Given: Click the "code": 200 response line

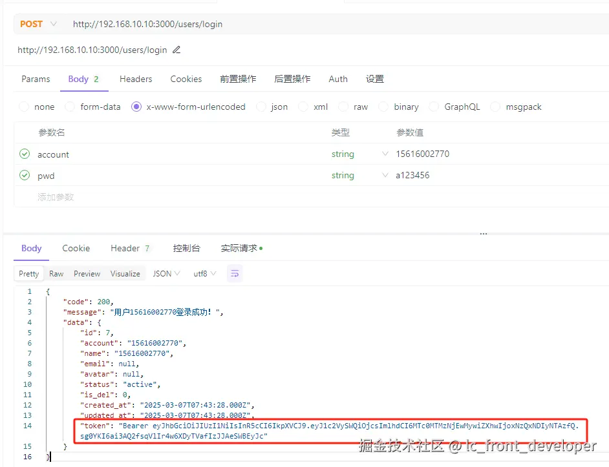Looking at the screenshot, I should (x=88, y=302).
